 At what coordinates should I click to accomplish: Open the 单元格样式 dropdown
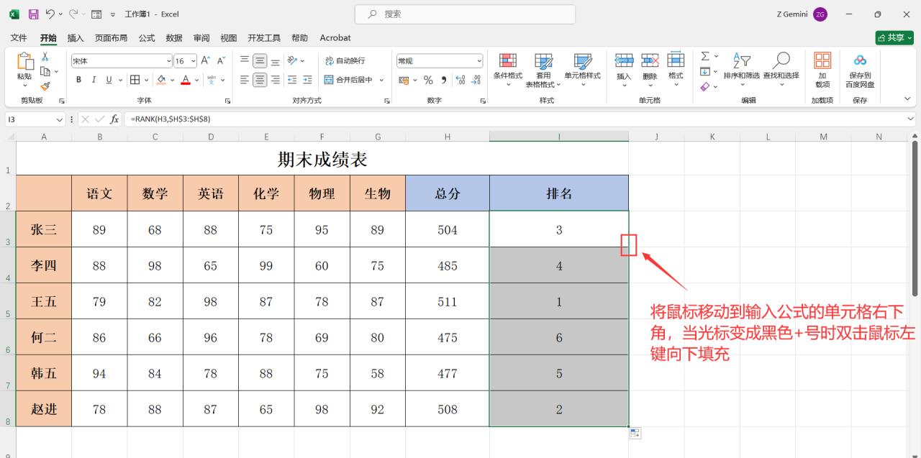(582, 70)
